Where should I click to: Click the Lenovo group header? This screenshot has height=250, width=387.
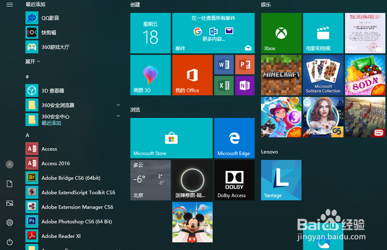click(x=270, y=152)
